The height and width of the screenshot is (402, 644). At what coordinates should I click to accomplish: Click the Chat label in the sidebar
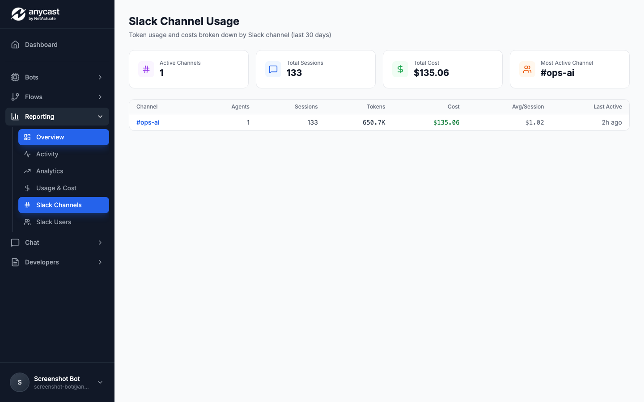click(32, 243)
